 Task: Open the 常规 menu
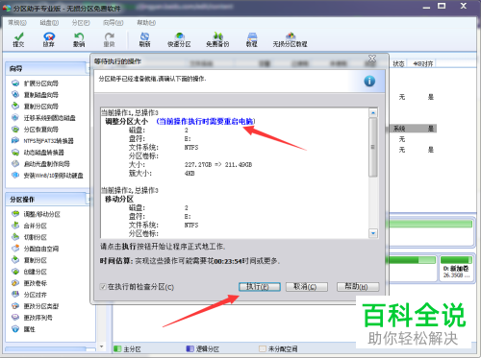click(17, 23)
